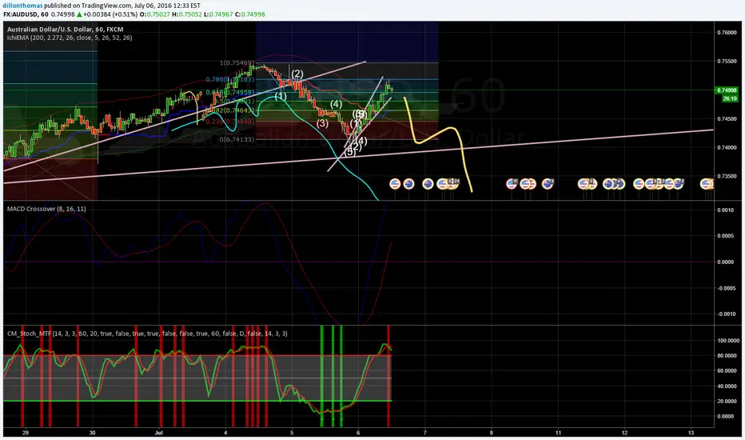This screenshot has width=745, height=440.
Task: Select the FX:AUDUSD symbol in header
Action: pyautogui.click(x=21, y=14)
